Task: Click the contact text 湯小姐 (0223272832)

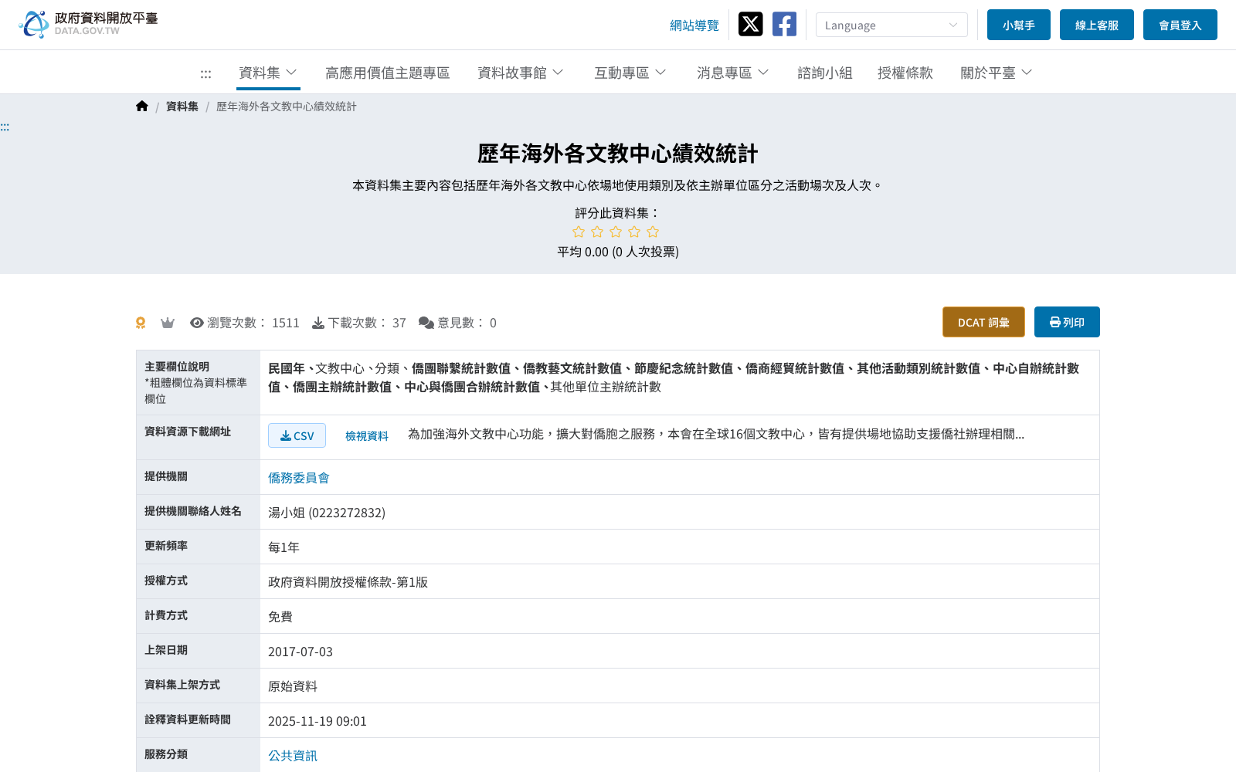Action: pyautogui.click(x=327, y=513)
